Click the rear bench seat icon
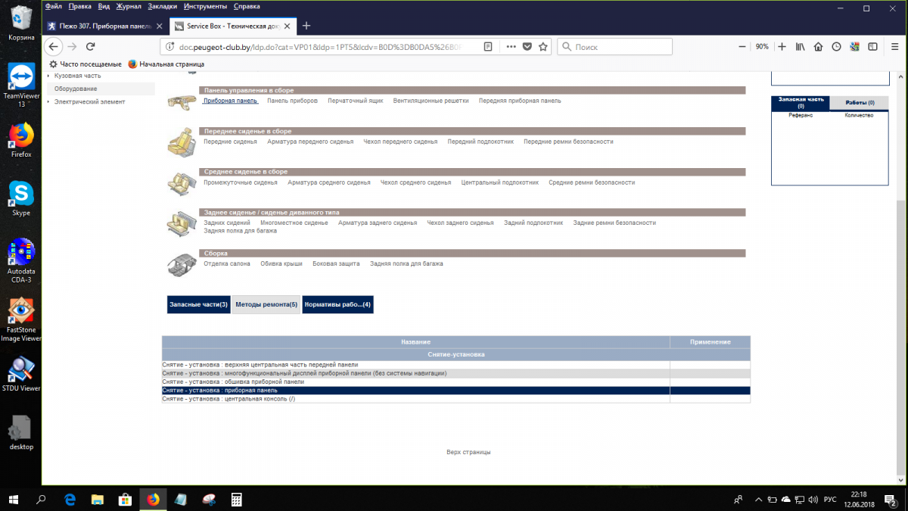 181,224
